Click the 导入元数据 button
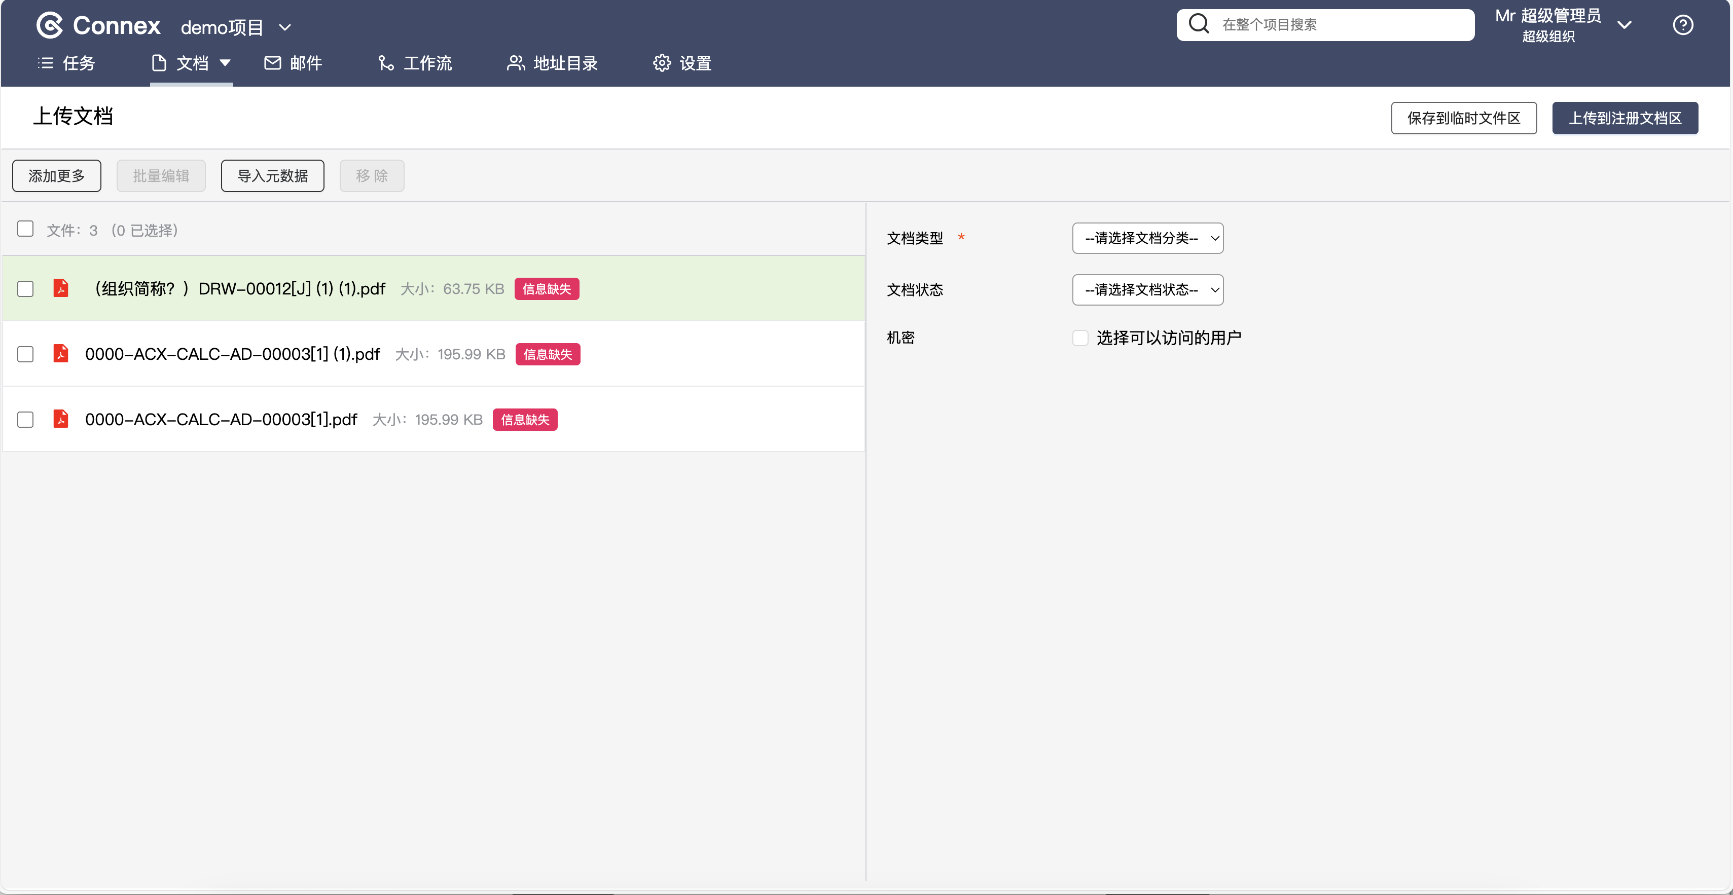The image size is (1733, 895). pos(272,176)
